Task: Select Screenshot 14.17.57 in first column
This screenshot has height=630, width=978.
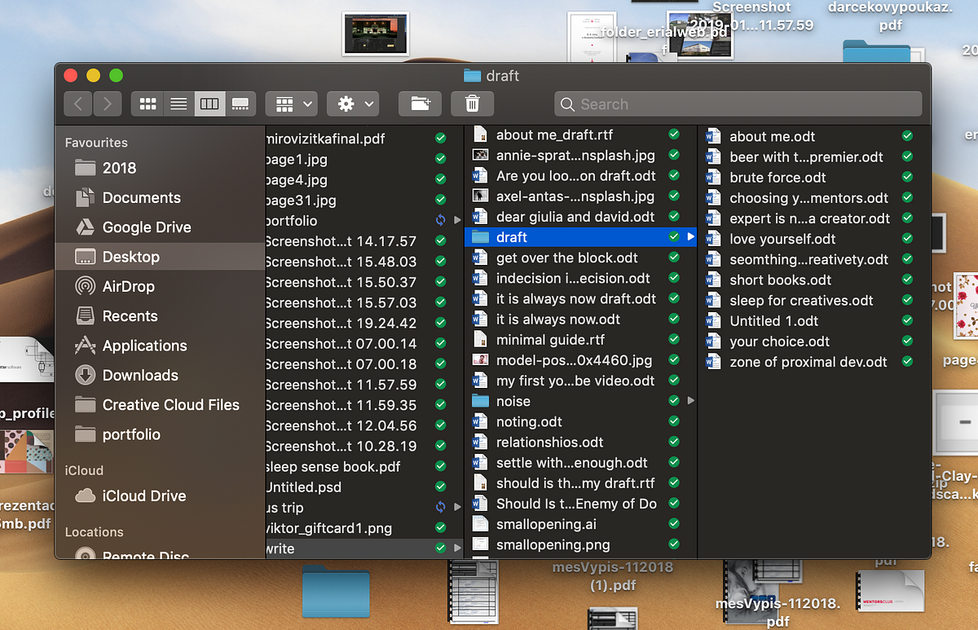Action: point(364,240)
